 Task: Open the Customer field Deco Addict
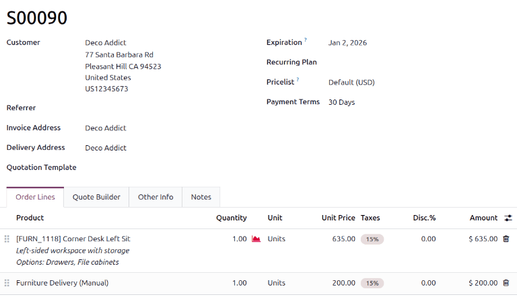coord(106,42)
